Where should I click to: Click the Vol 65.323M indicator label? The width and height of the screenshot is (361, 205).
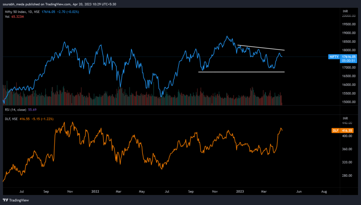(14, 17)
